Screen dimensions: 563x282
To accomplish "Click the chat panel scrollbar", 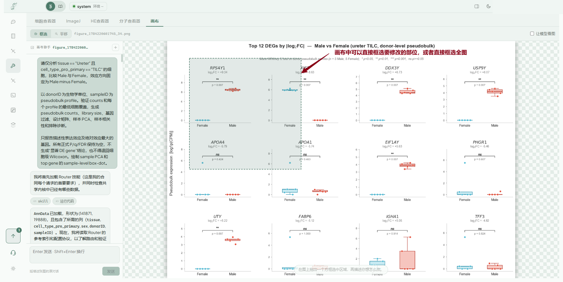I will click(x=122, y=58).
